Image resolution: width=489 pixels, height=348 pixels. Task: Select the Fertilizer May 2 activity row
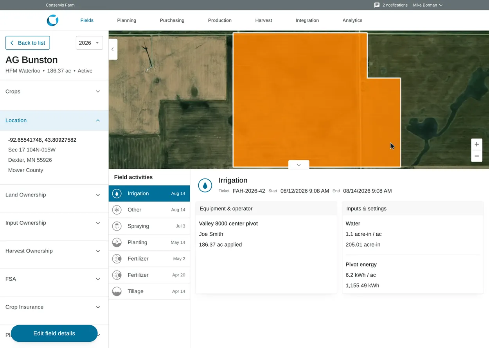pyautogui.click(x=149, y=259)
